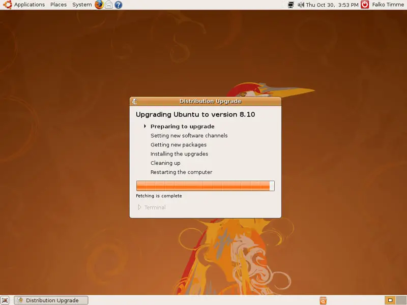Viewport: 407px width, 305px height.
Task: Open the Evolution mail launcher icon
Action: tap(108, 5)
